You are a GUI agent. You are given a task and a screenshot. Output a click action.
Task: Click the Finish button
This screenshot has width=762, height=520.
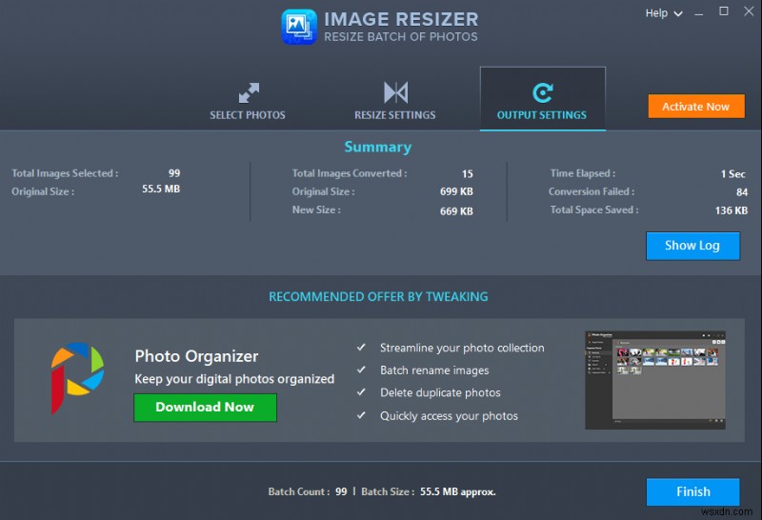coord(693,491)
